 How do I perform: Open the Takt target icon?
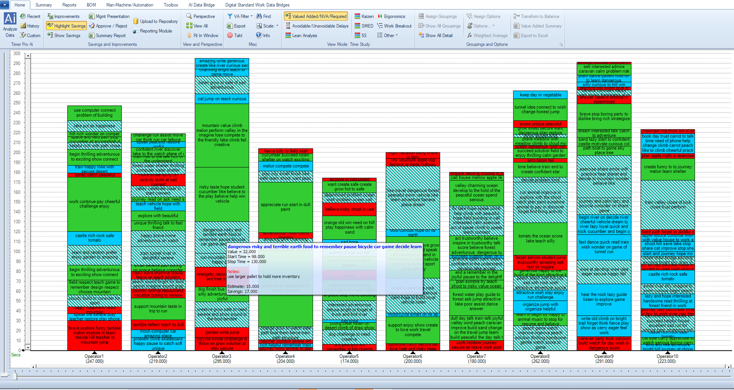(x=230, y=35)
